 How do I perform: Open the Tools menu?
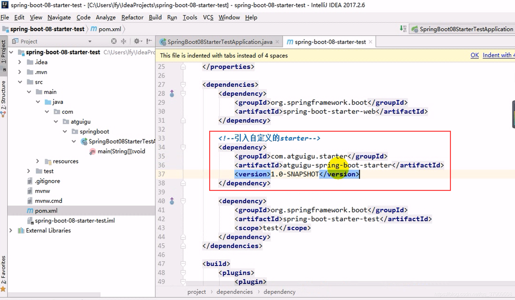click(190, 17)
